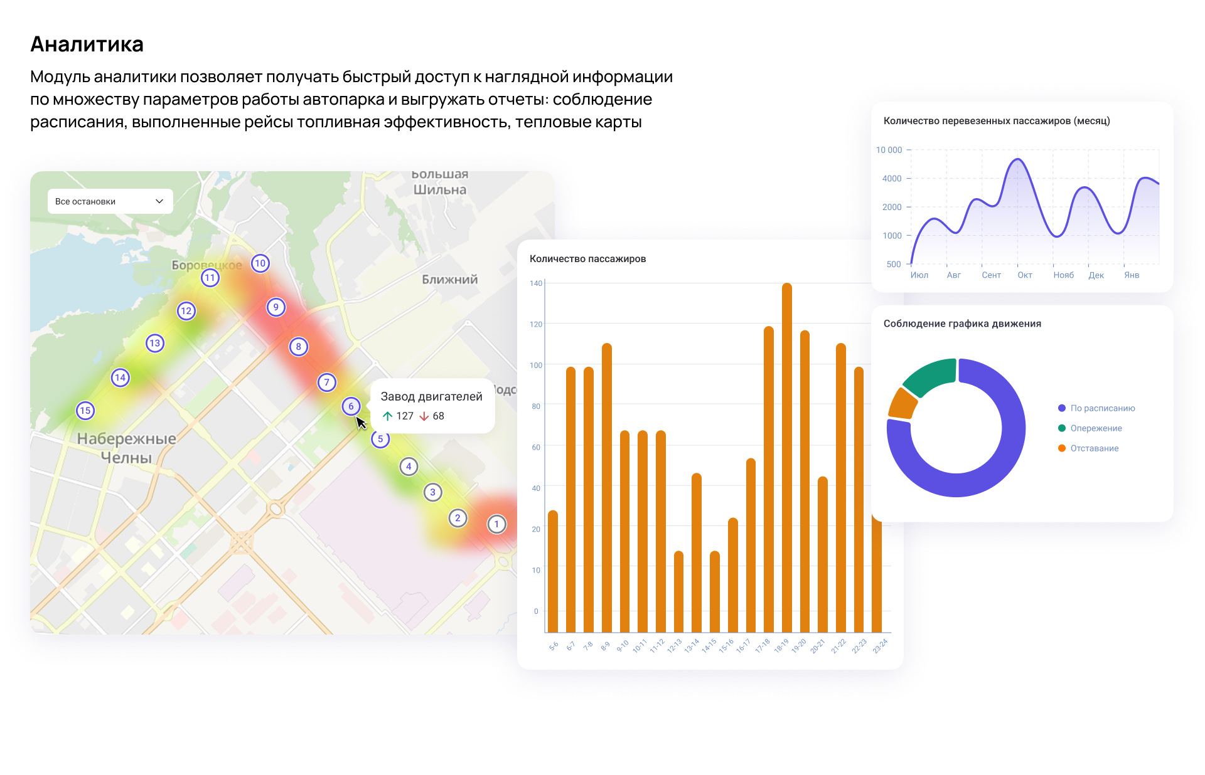This screenshot has height=775, width=1205.
Task: Click the tallest bar for 18-19 hours
Action: coord(787,458)
